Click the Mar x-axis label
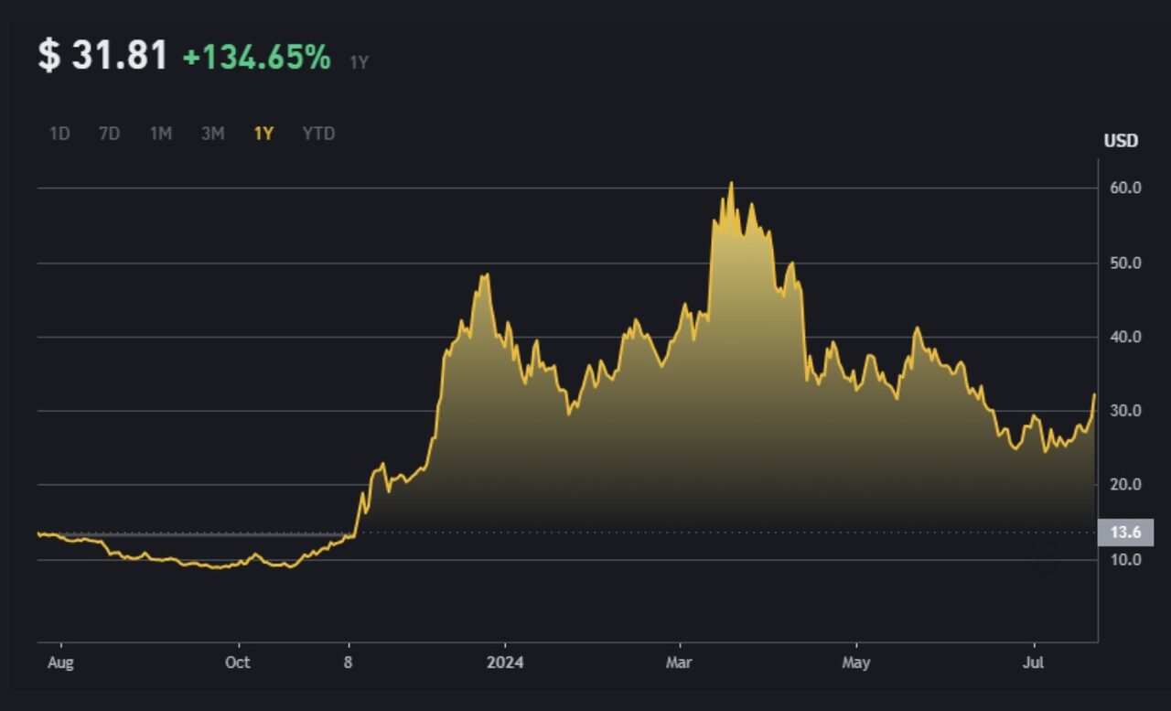The image size is (1171, 711). point(679,663)
